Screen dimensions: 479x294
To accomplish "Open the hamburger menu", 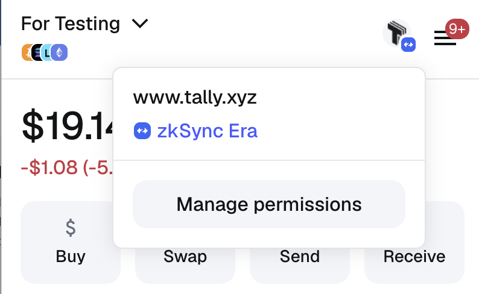I will pyautogui.click(x=445, y=39).
